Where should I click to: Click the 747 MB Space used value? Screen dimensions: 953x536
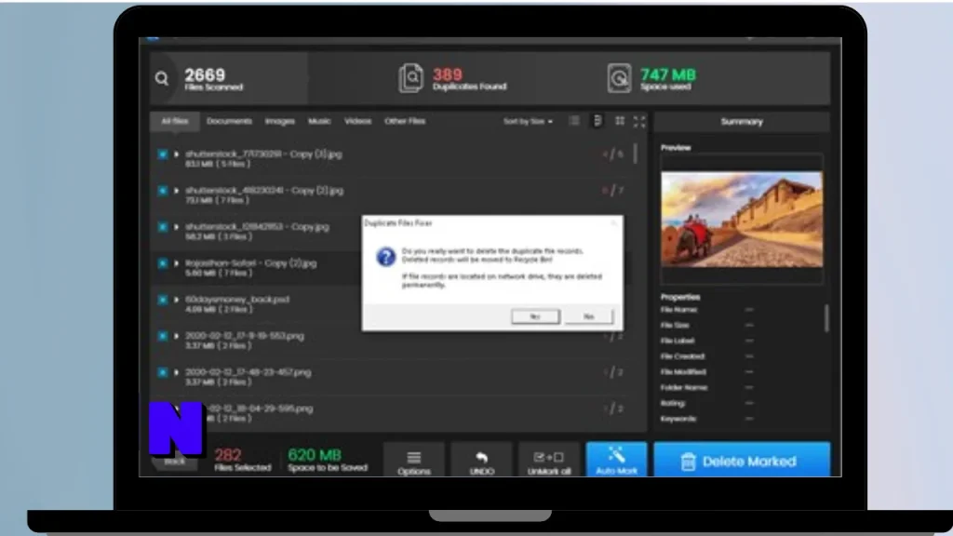(668, 74)
